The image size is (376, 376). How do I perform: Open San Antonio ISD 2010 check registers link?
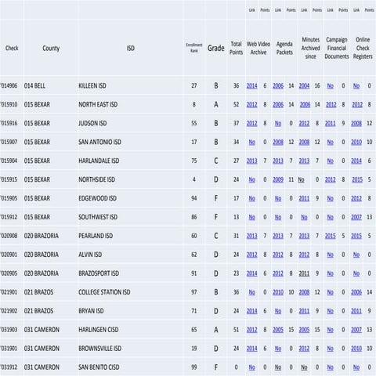pos(356,143)
